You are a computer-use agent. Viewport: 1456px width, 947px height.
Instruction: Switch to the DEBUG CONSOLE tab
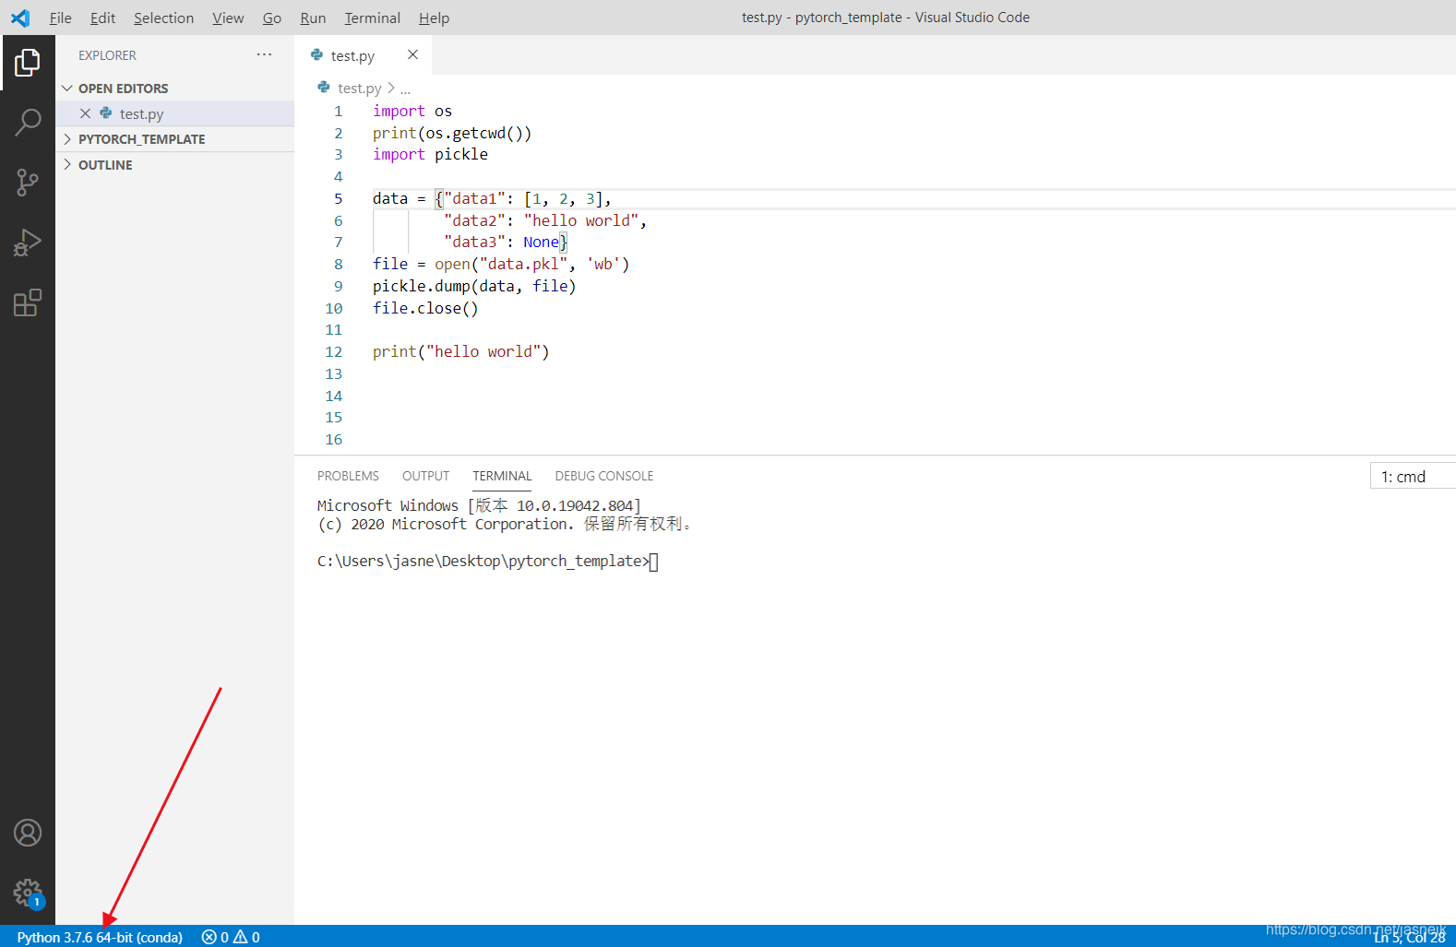click(603, 476)
